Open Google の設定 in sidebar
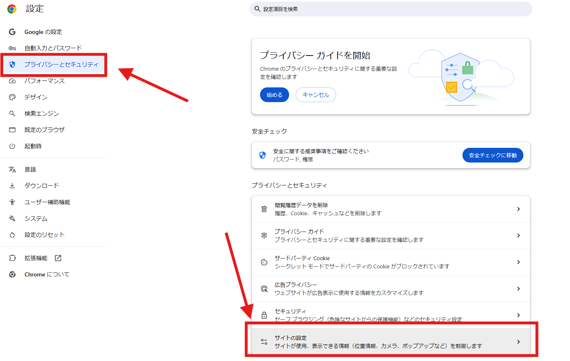Screen dimensions: 570x361 point(43,32)
